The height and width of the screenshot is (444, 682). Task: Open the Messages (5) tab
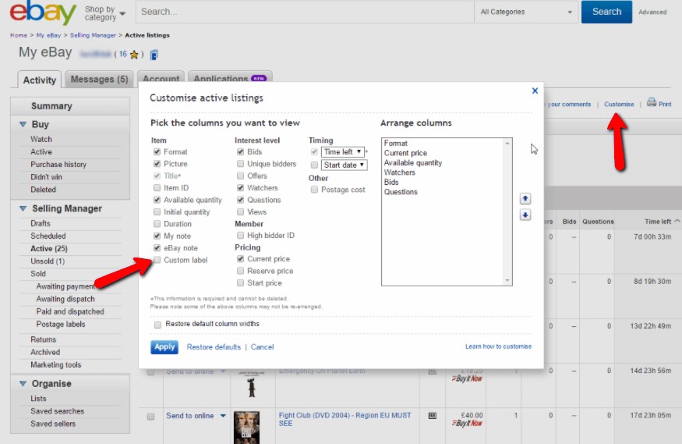click(99, 80)
